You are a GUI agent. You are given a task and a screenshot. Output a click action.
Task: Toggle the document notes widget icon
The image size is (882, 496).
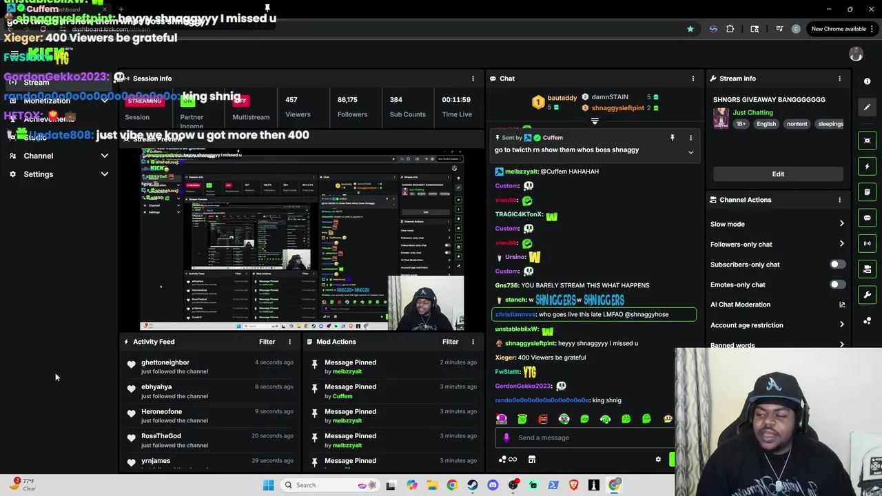pos(867,192)
